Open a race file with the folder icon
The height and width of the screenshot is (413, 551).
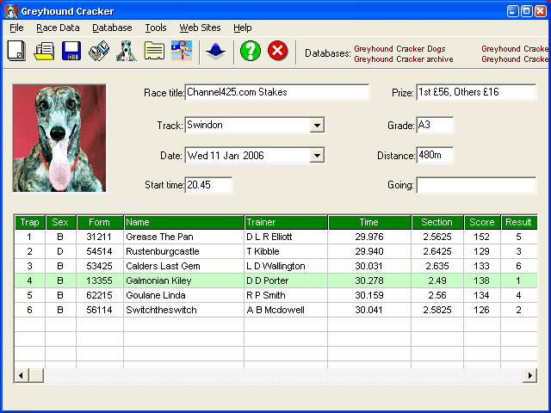[43, 51]
